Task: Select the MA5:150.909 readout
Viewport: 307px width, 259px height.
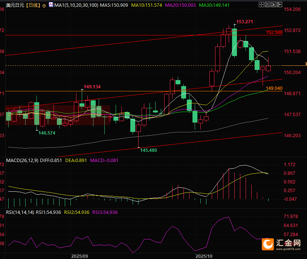Action: (114, 5)
